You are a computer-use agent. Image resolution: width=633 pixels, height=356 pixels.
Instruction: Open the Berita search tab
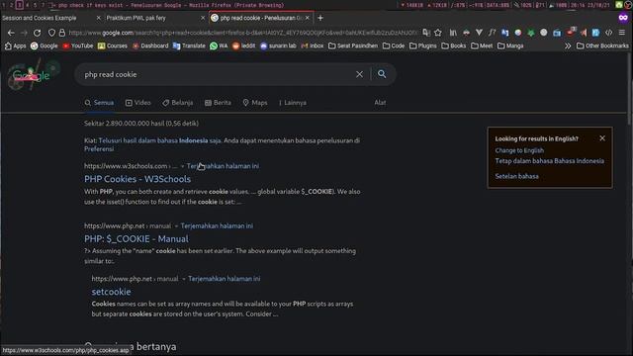[x=218, y=103]
